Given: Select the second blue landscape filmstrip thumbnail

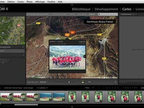Looking at the screenshot, I should point(59,97).
